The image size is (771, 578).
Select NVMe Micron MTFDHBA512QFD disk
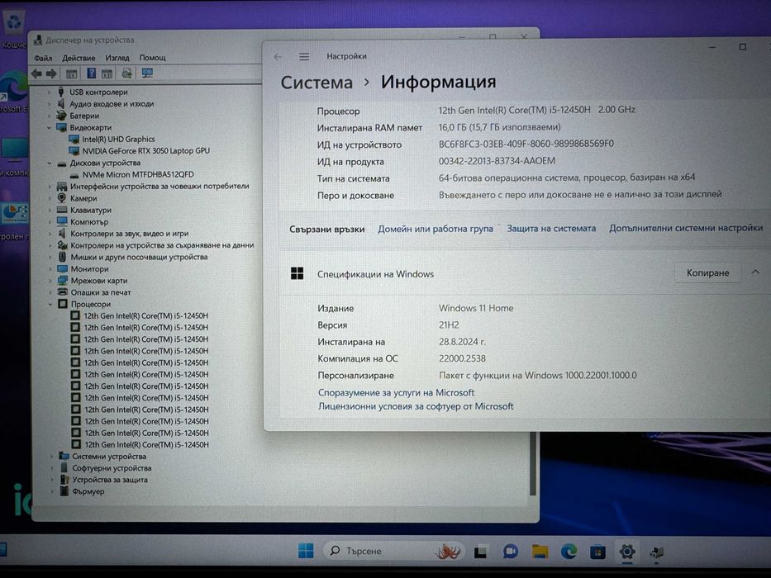pyautogui.click(x=138, y=174)
